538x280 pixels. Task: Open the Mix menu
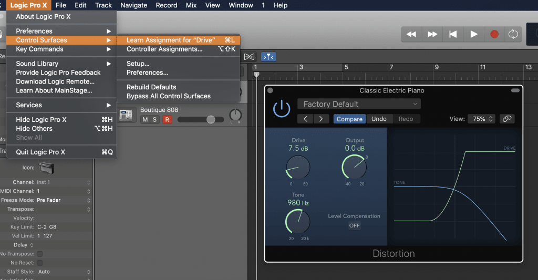pos(191,5)
